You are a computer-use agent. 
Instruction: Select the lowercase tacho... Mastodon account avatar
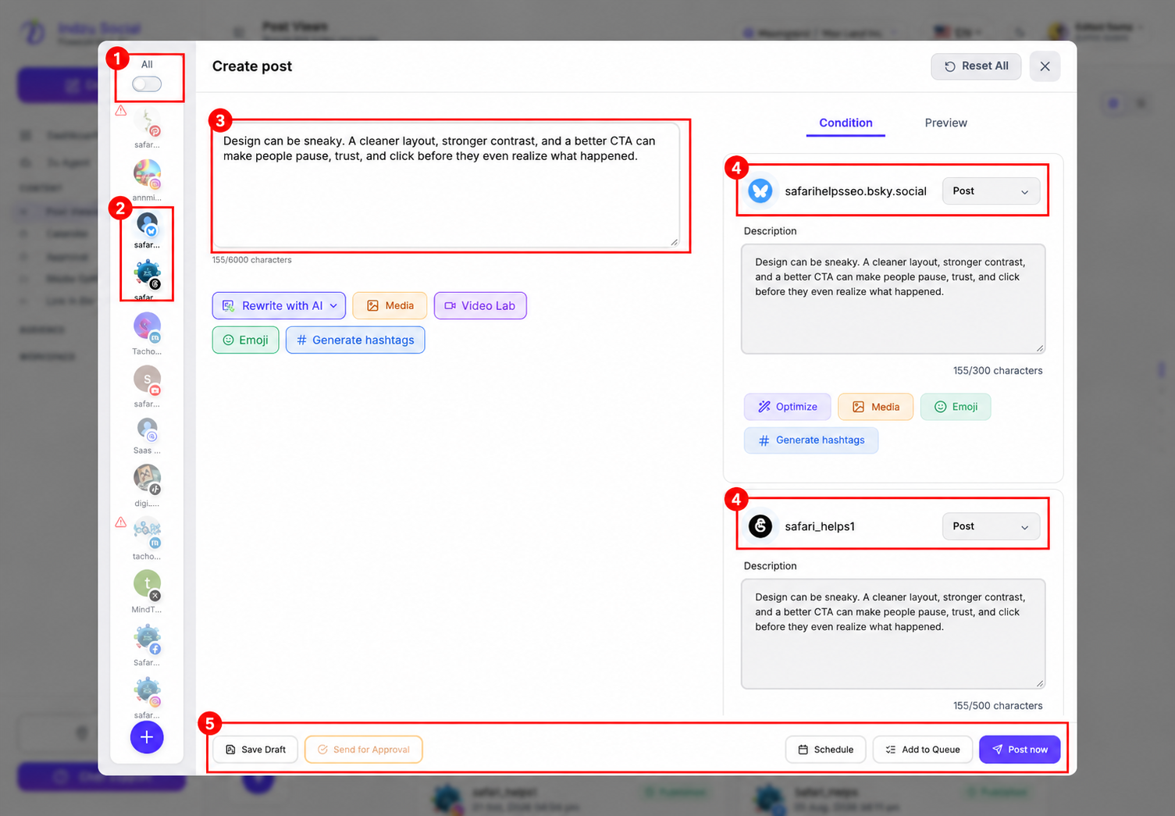click(x=147, y=533)
